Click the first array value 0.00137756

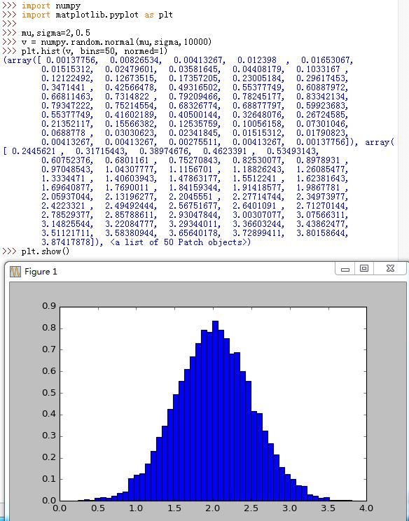click(x=71, y=60)
